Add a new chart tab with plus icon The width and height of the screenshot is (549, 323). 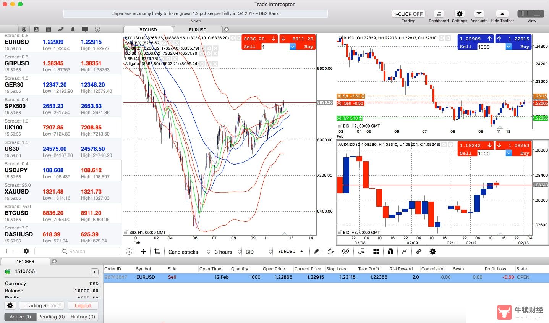(x=227, y=29)
